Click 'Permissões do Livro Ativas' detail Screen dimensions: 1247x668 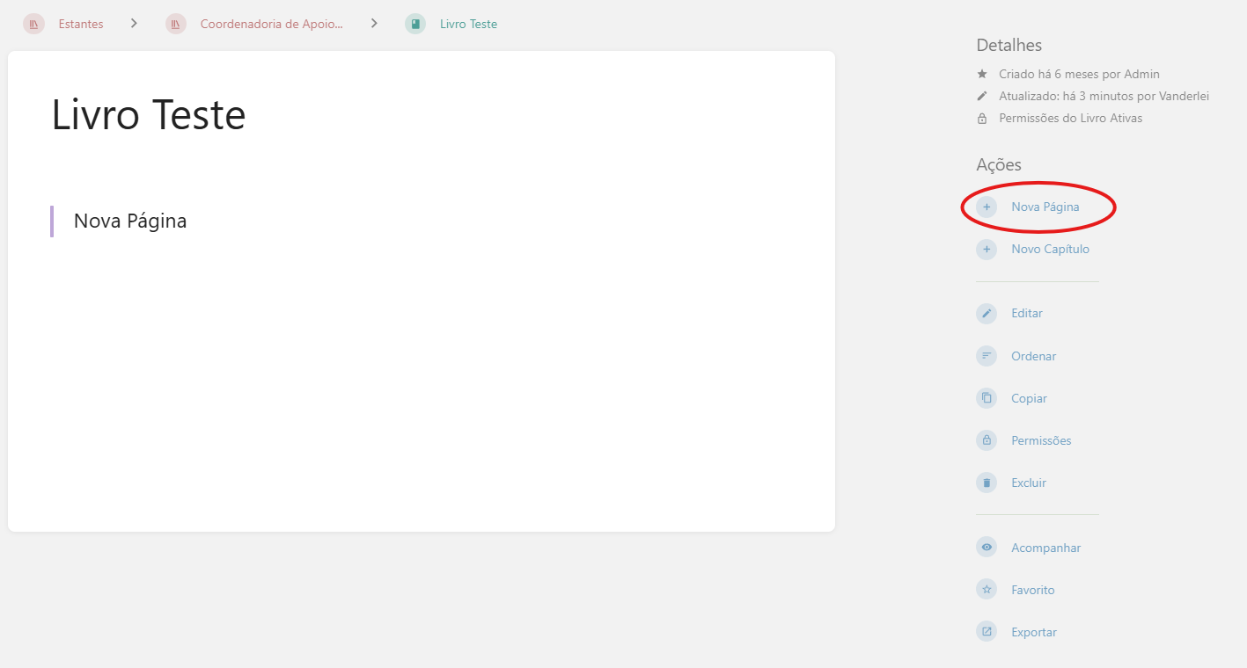click(x=1070, y=118)
